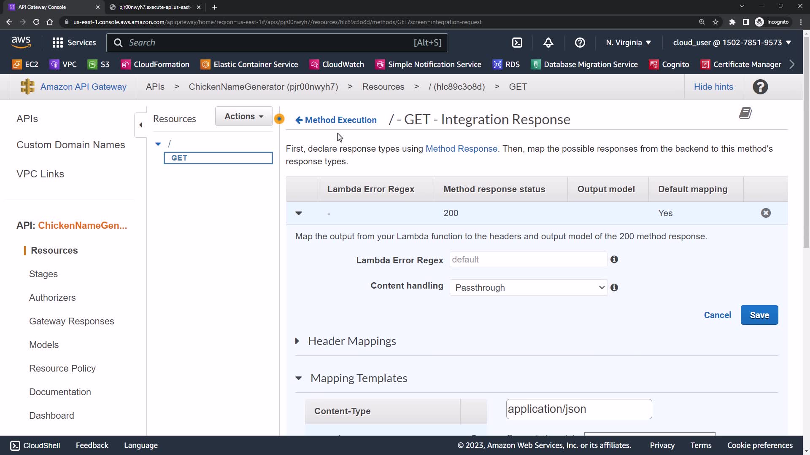This screenshot has width=810, height=455.
Task: Open the Content handling Passthrough dropdown
Action: point(528,288)
